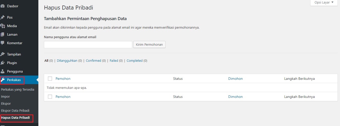Viewport: 340px width, 126px height.
Task: Select the All filter link
Action: click(46, 61)
